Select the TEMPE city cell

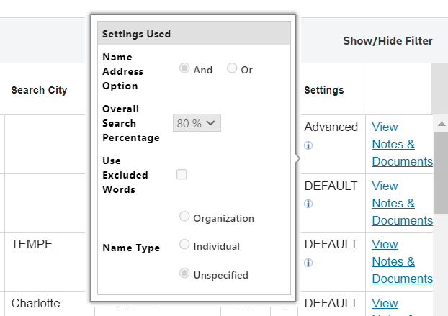pos(32,244)
